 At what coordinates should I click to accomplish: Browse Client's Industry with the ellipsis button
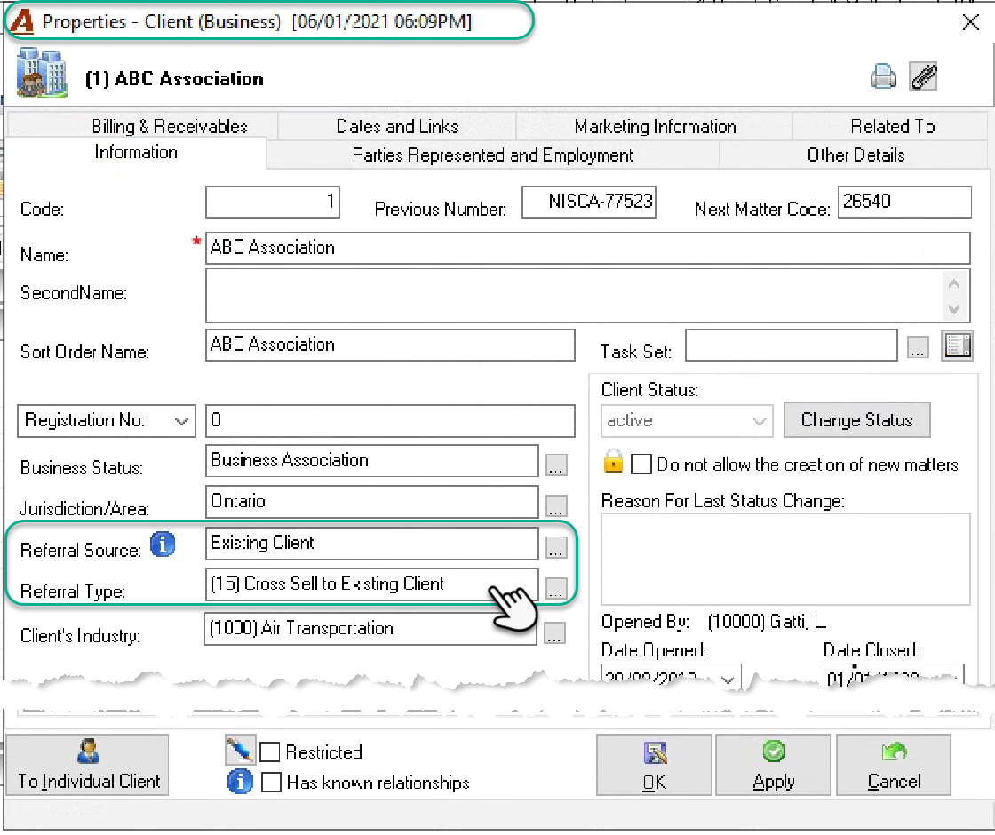[x=554, y=632]
